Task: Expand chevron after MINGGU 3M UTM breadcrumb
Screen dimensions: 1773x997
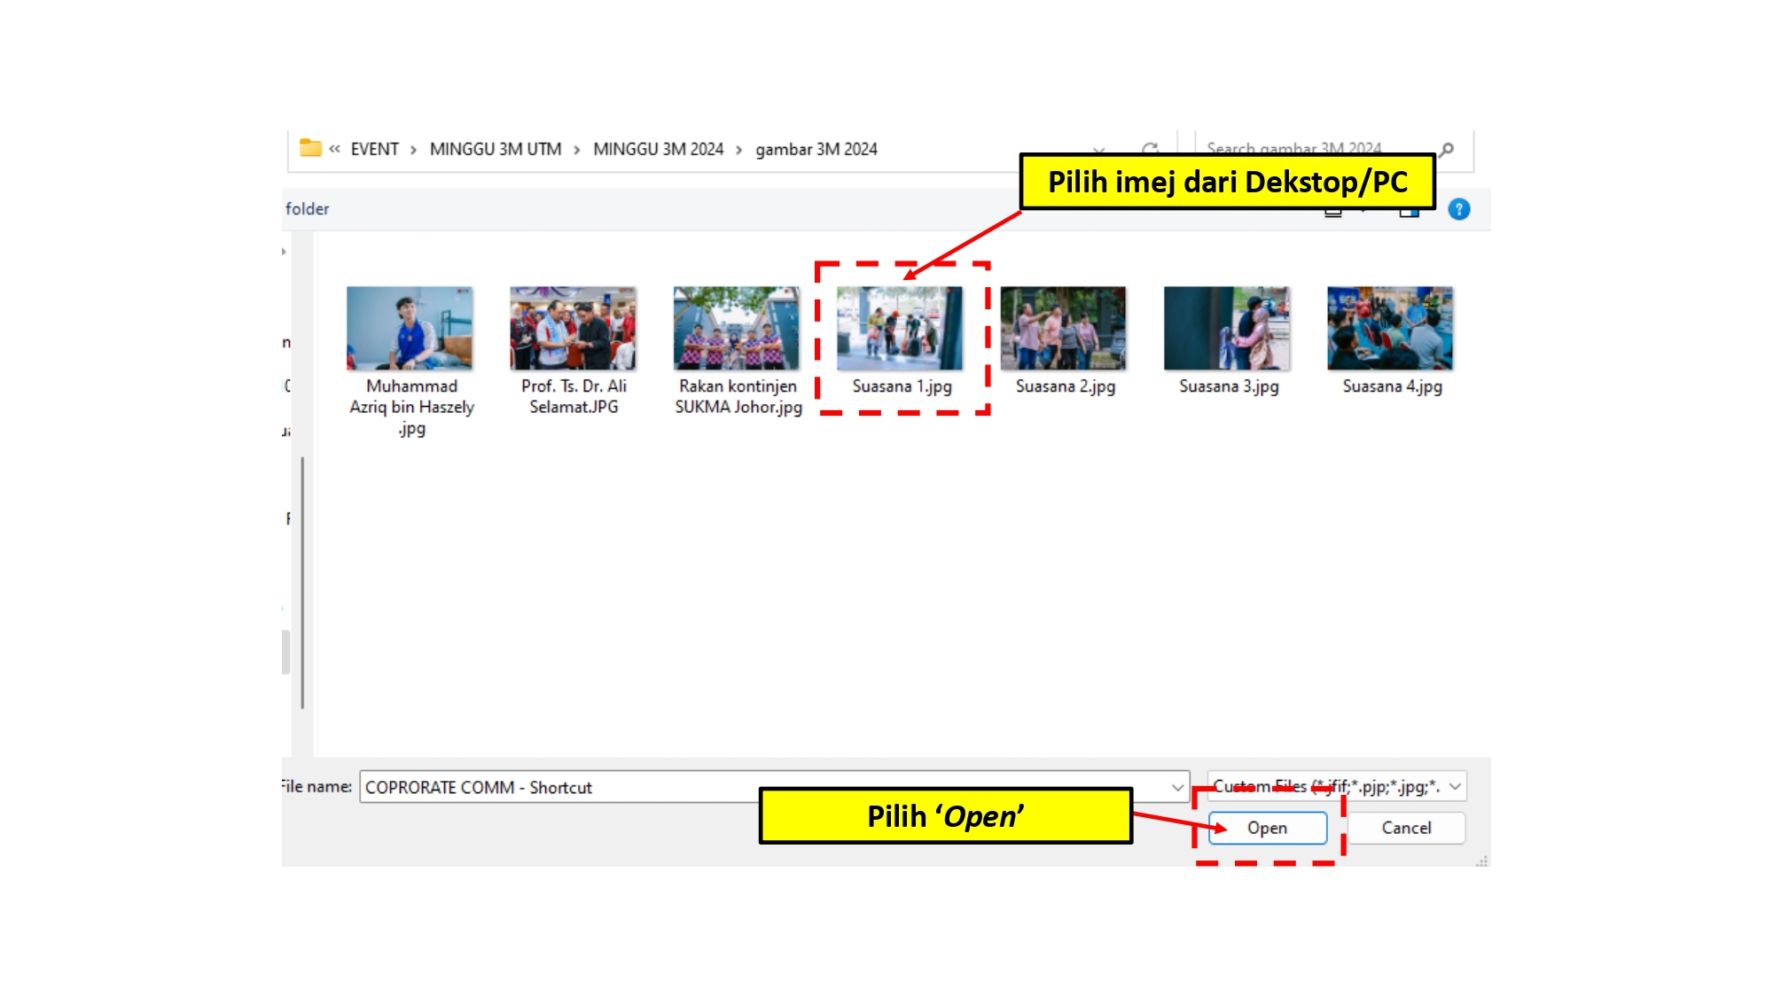Action: (x=577, y=150)
